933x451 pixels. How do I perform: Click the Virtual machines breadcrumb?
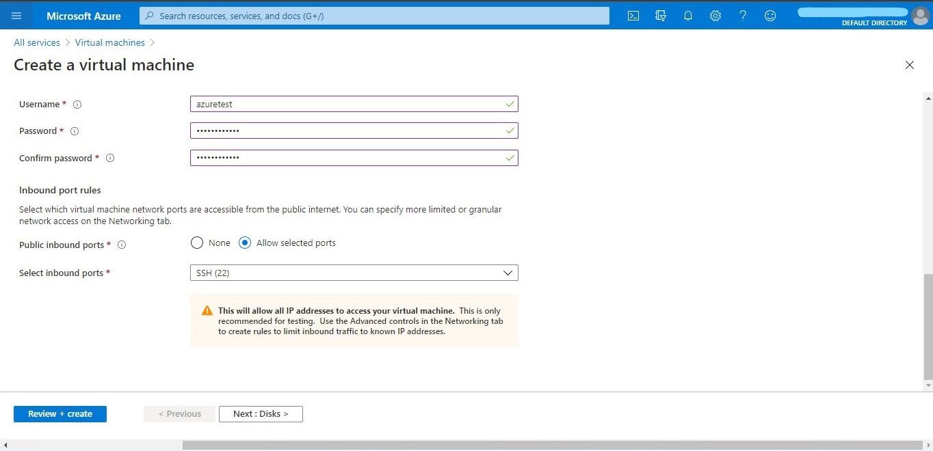(x=109, y=42)
